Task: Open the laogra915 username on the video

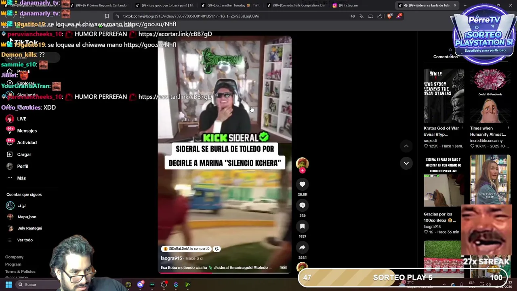Action: pos(171,258)
